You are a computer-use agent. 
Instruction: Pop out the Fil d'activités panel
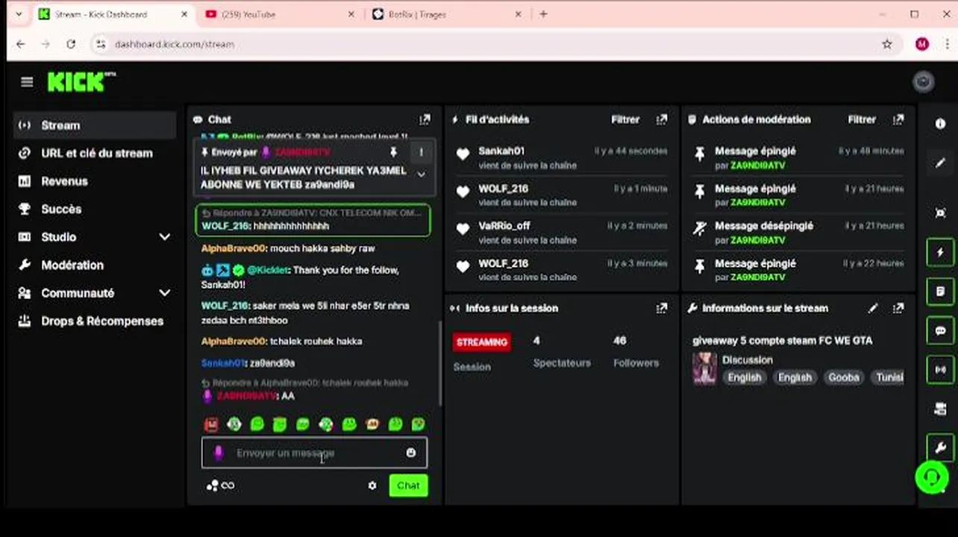[661, 119]
